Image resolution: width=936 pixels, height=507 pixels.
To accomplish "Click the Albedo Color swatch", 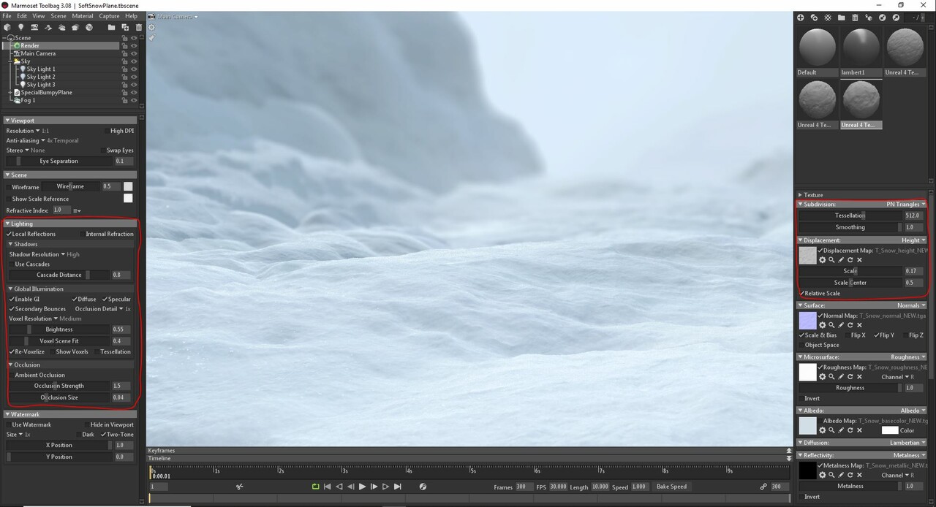I will pyautogui.click(x=889, y=430).
